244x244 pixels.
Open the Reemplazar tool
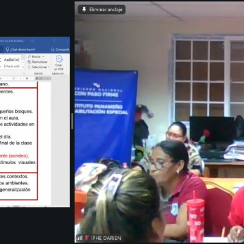(x=38, y=62)
